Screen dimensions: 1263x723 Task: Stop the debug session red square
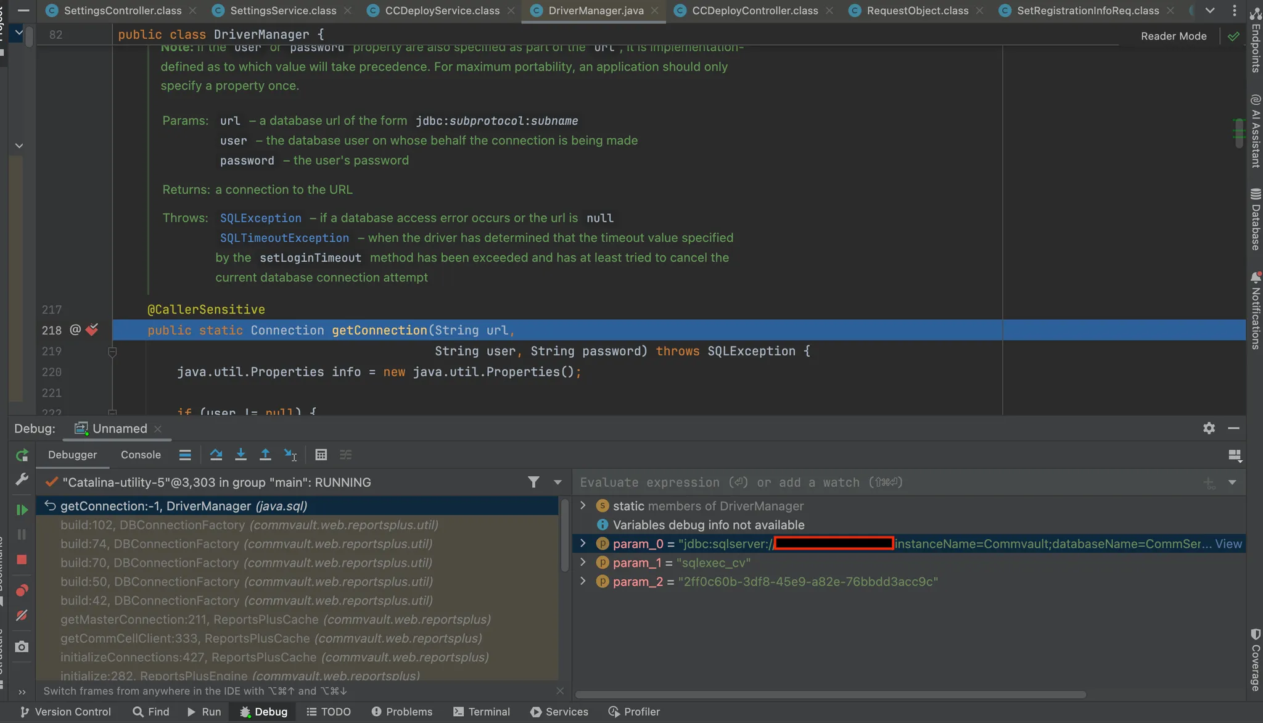22,560
